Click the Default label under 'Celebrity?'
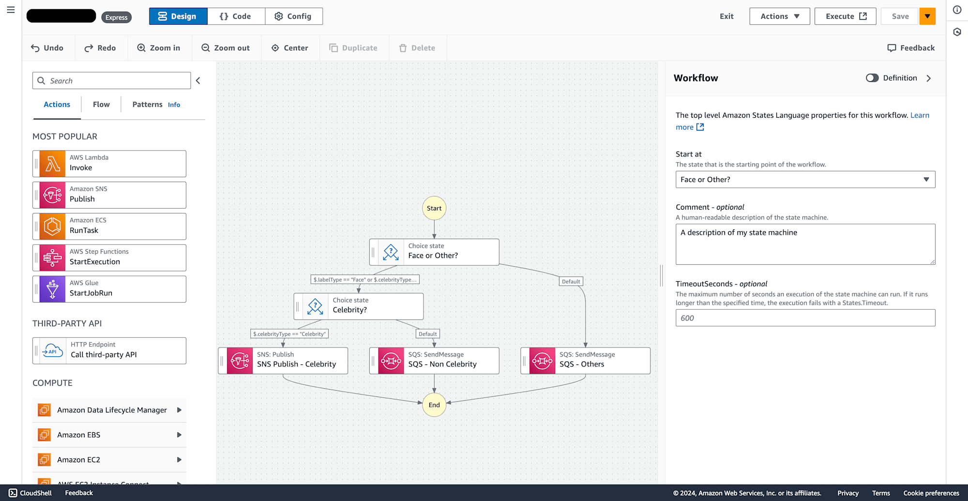The height and width of the screenshot is (501, 968). 427,334
